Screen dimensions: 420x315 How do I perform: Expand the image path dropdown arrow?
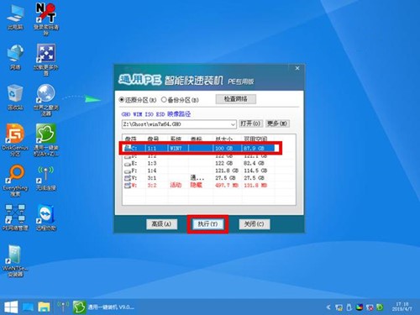(233, 124)
